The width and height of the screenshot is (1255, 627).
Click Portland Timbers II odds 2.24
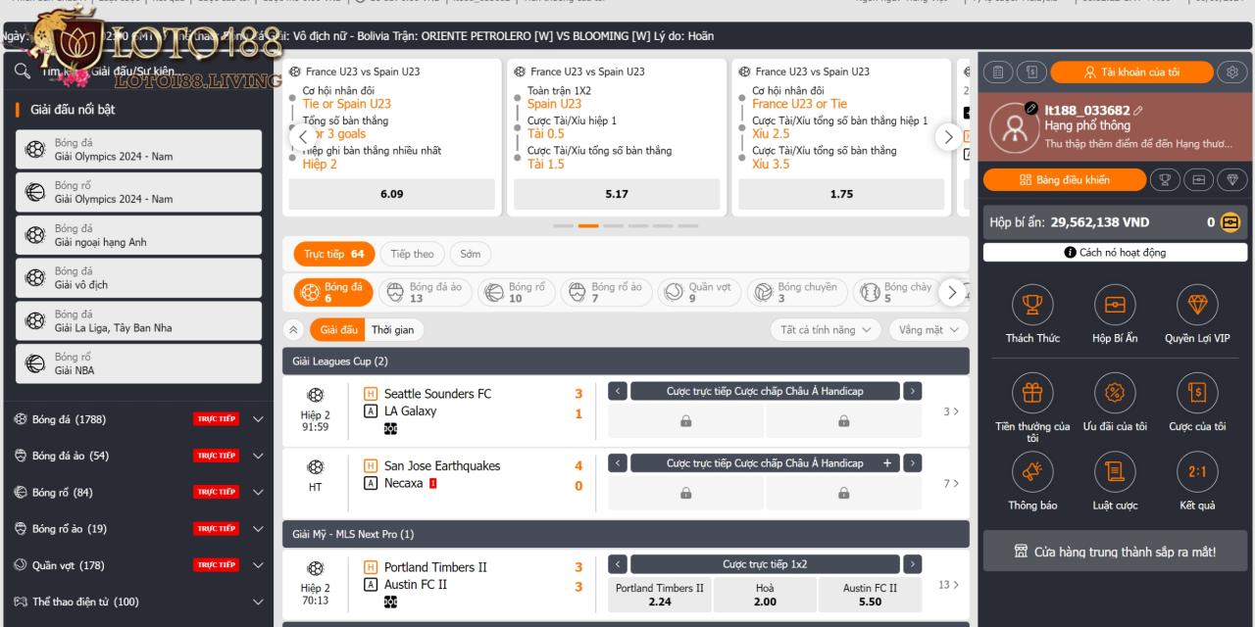659,595
